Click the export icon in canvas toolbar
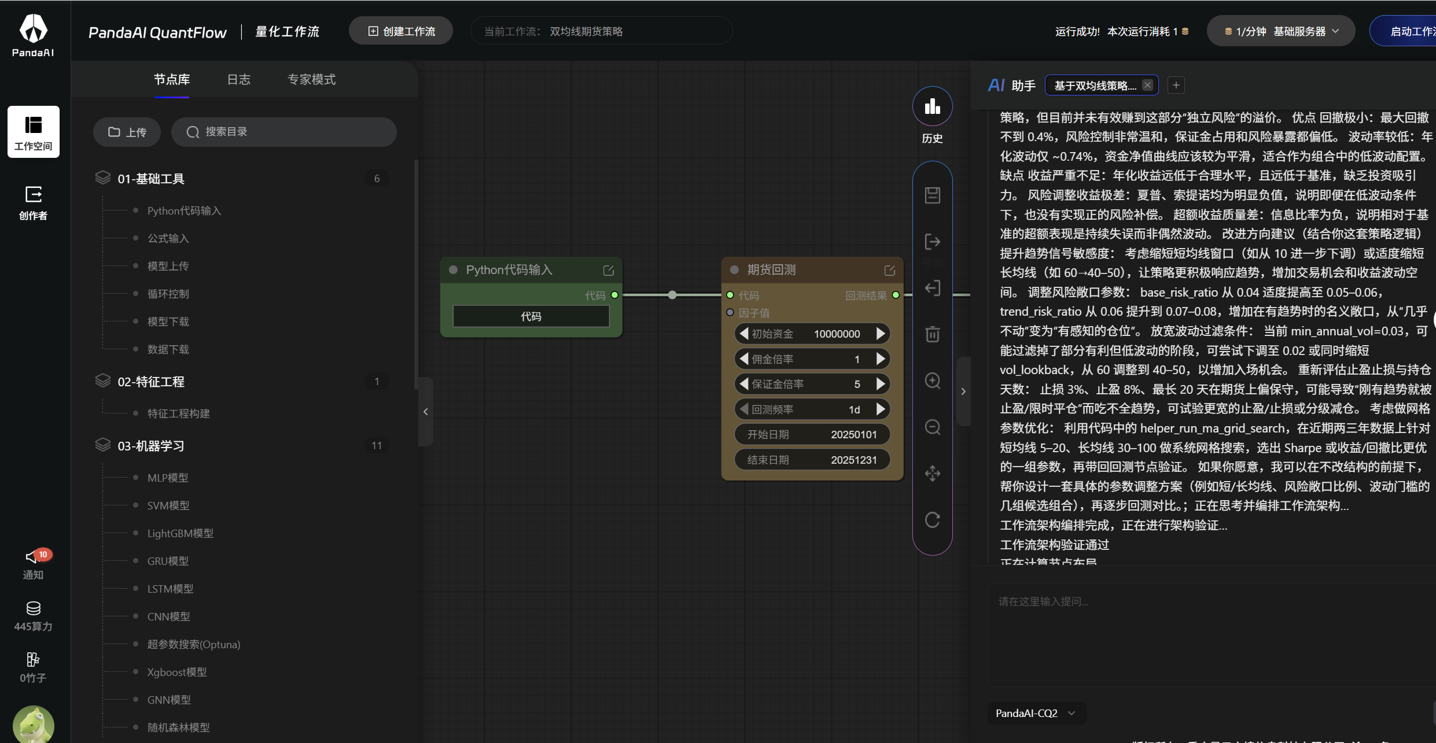 tap(932, 242)
